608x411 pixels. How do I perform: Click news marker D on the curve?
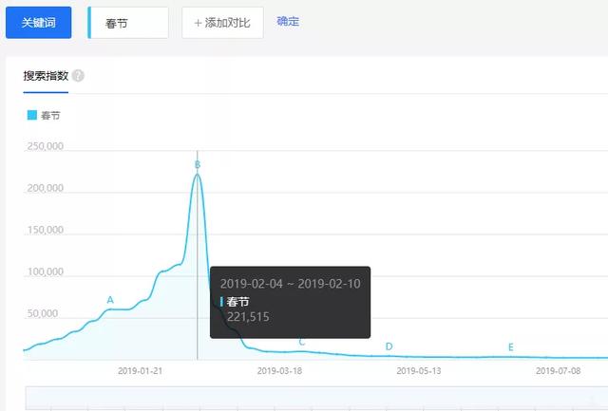click(389, 346)
